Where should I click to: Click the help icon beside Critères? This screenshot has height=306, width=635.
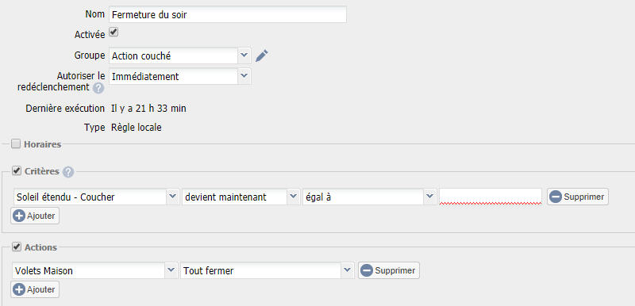click(68, 172)
